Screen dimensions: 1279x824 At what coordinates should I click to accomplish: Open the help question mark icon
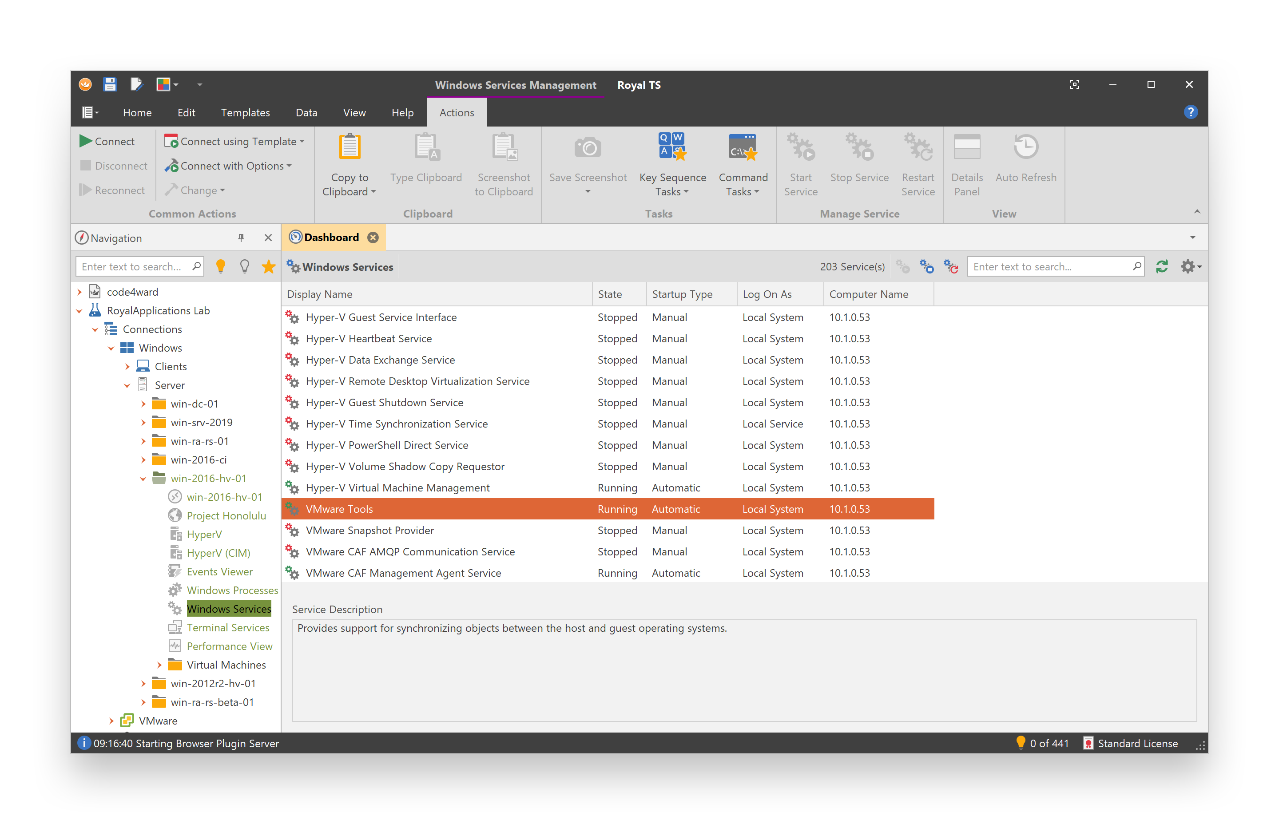1191,112
